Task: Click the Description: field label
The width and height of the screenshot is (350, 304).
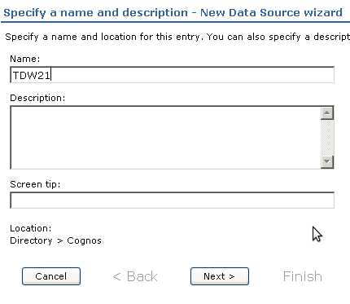Action: coord(37,98)
